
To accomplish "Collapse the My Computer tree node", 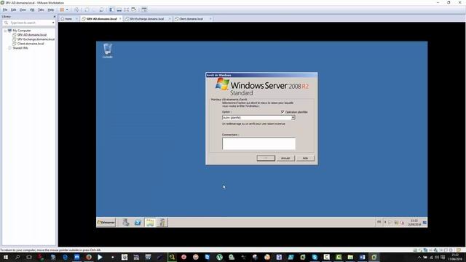I will coord(5,31).
